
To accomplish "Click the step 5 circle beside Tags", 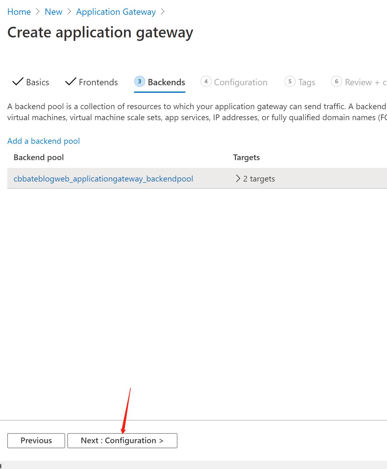I will coord(290,81).
